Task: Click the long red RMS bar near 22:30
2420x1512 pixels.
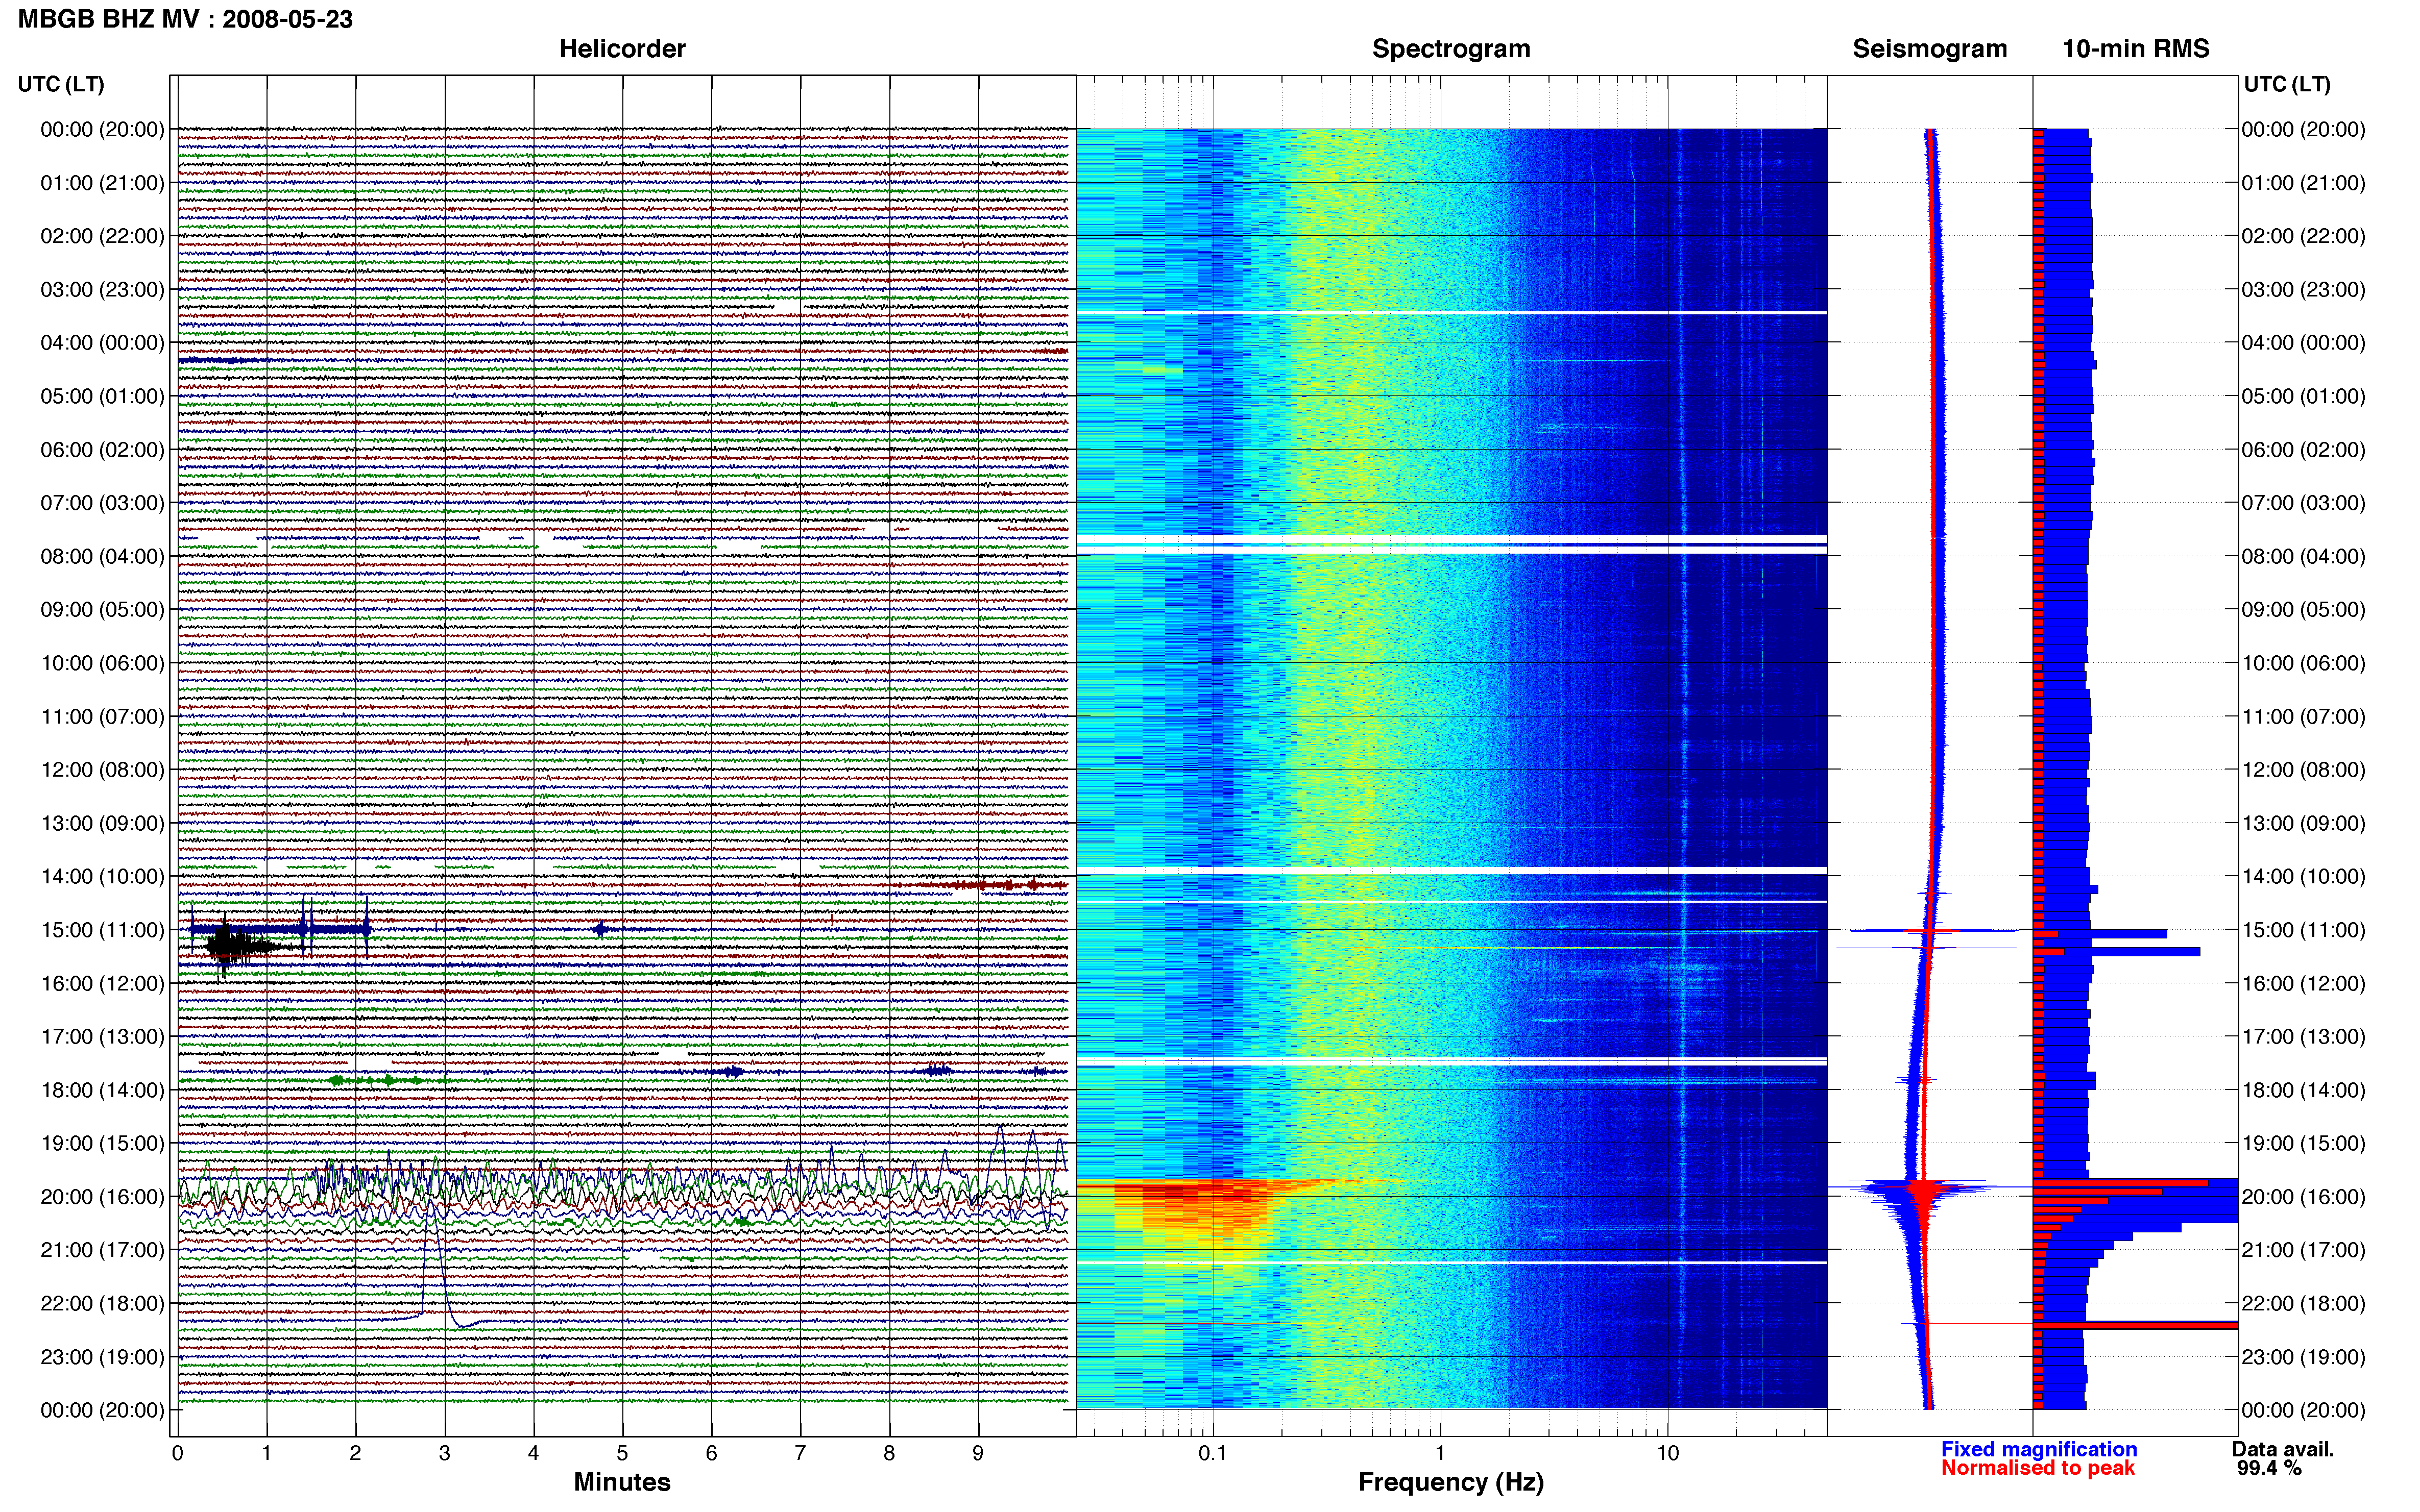Action: click(x=2135, y=1325)
